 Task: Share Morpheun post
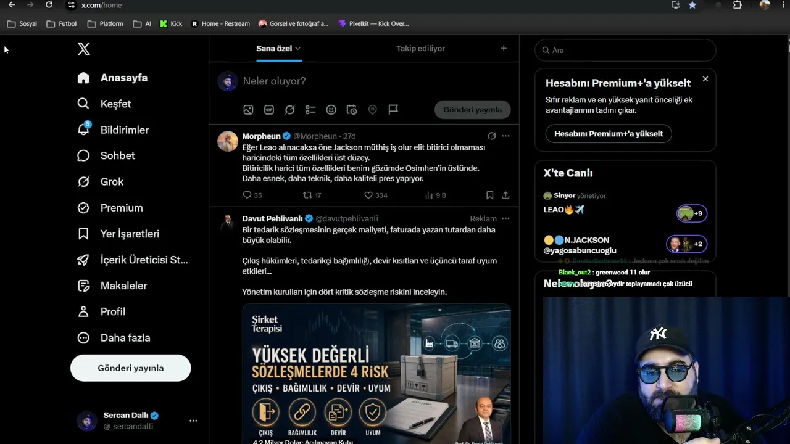(x=505, y=195)
